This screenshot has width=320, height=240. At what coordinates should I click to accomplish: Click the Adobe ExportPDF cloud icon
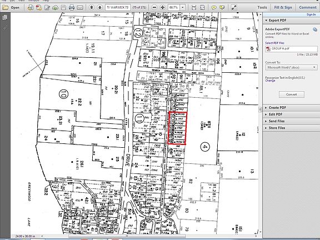315,29
